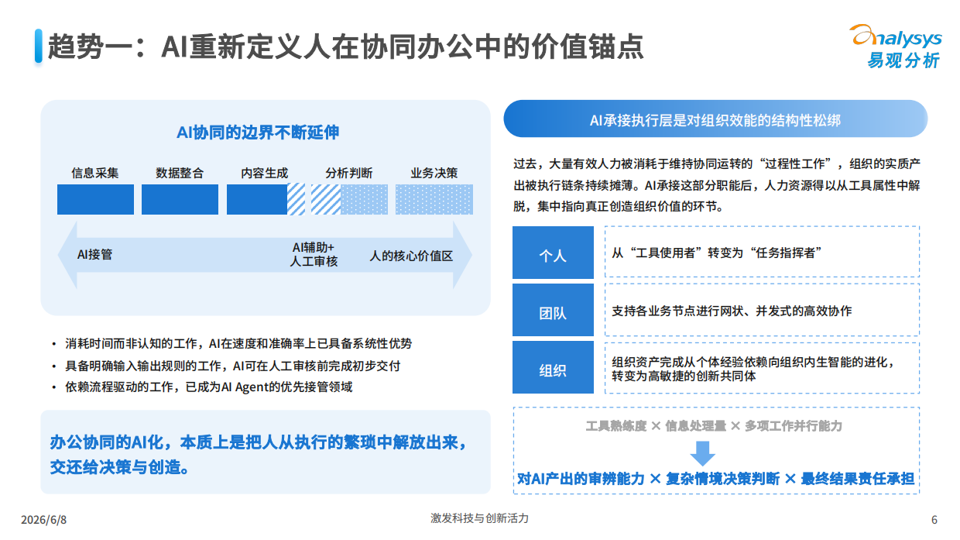Click the dotted bar under 业务决策
The width and height of the screenshot is (960, 540).
(434, 199)
